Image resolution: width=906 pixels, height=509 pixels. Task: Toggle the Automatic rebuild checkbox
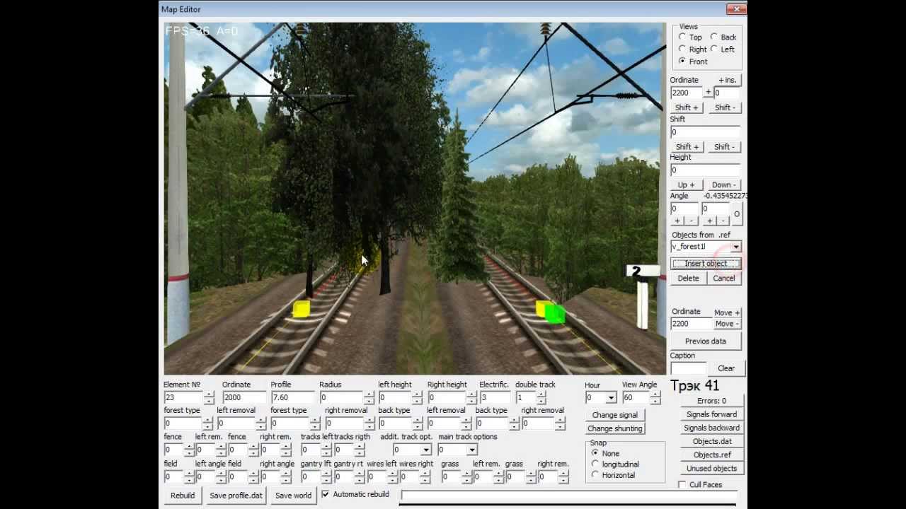click(x=326, y=494)
